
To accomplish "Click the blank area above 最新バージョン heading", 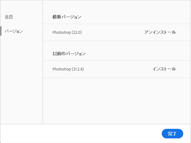I will [x=117, y=7].
